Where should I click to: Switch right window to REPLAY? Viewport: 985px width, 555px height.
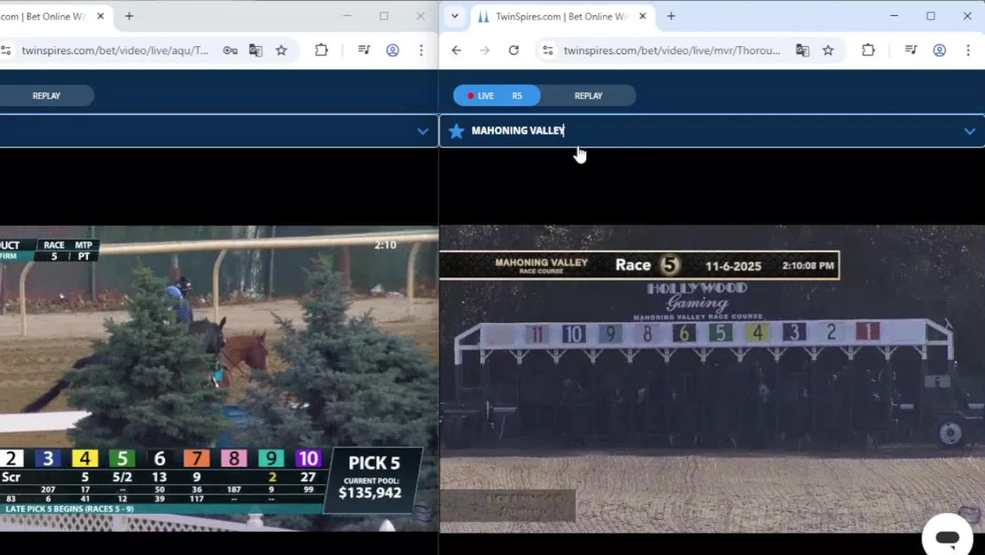click(x=588, y=96)
